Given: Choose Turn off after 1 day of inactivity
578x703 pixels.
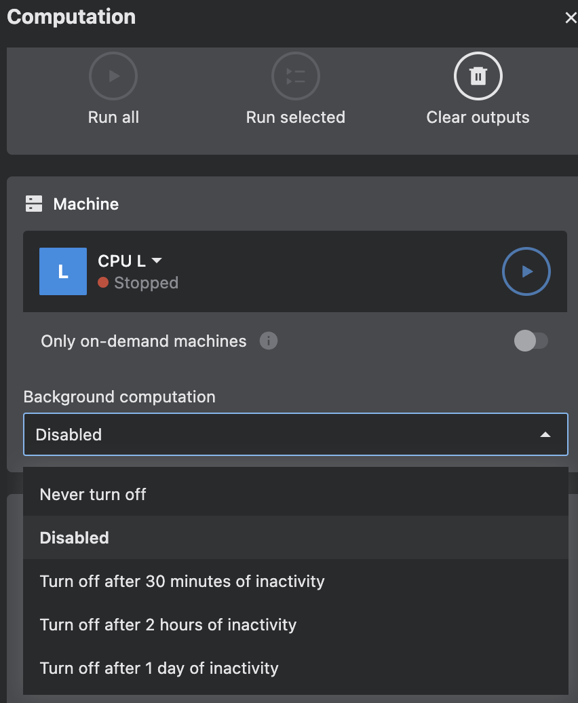Looking at the screenshot, I should click(159, 668).
